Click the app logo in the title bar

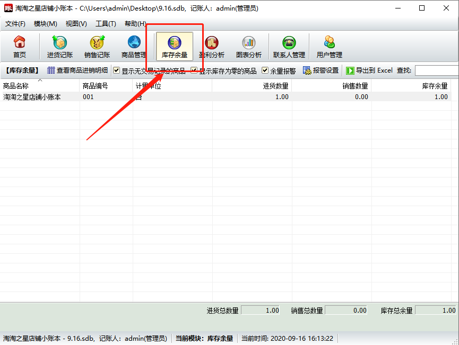8,8
